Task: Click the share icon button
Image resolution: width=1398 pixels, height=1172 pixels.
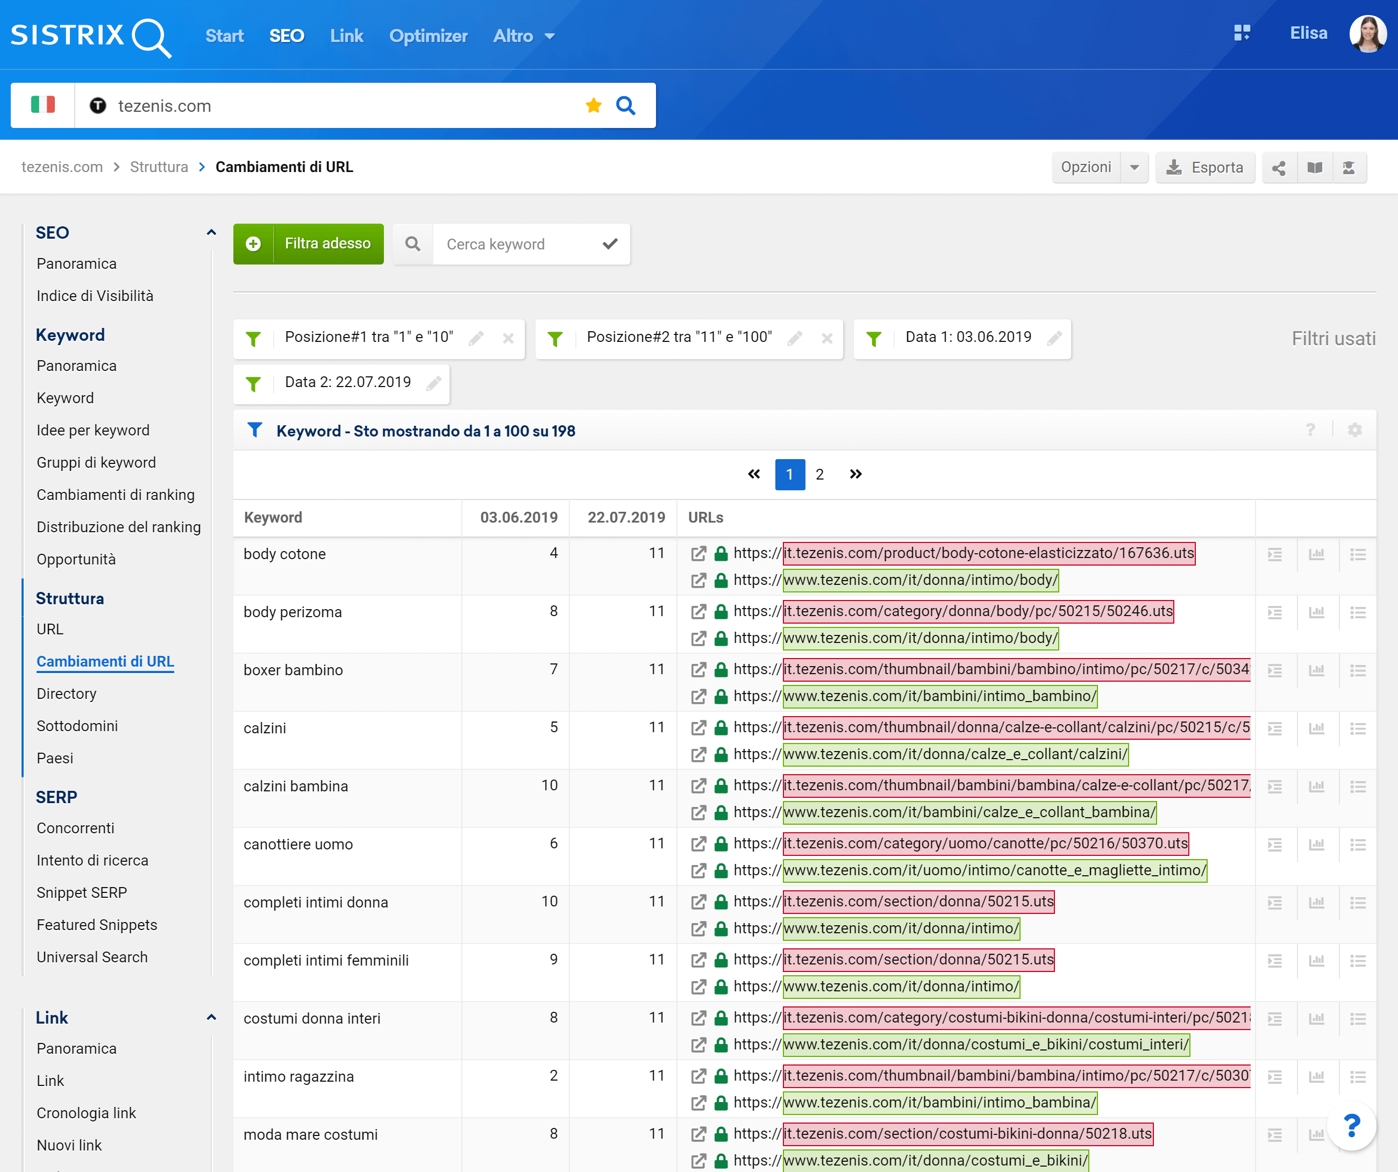Action: (x=1279, y=168)
